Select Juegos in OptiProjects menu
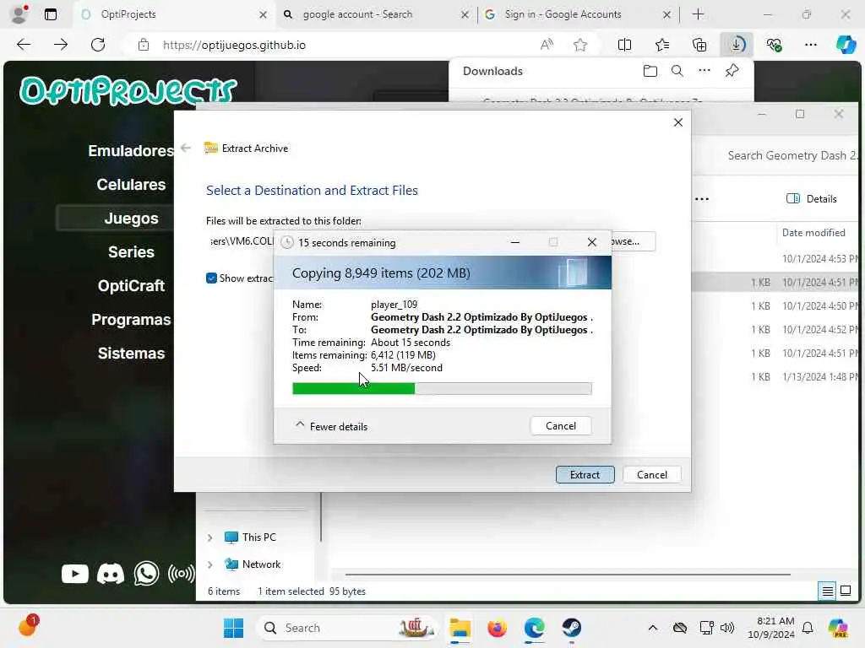The height and width of the screenshot is (648, 865). pos(131,219)
